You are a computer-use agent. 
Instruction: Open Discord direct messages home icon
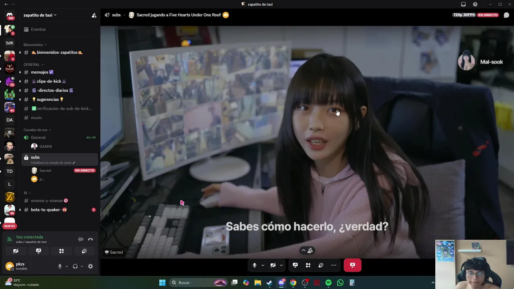click(x=10, y=16)
